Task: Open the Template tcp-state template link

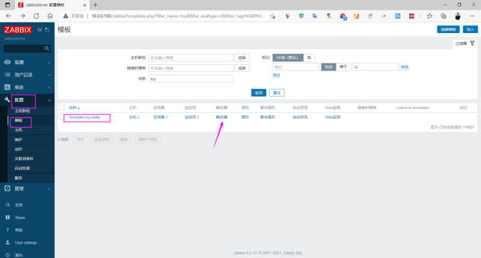Action: 85,117
